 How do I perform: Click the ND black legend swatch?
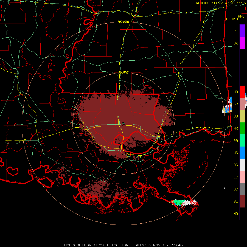pyautogui.click(x=242, y=214)
